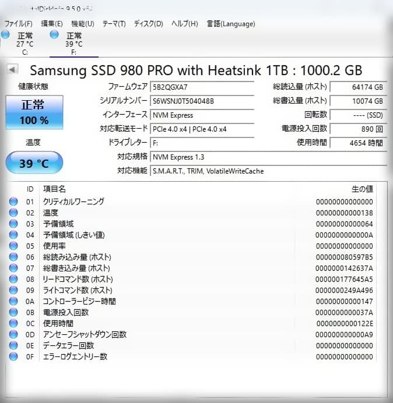Click power-on hours value 4654 時間
Screen dimensions: 393x403
click(x=358, y=143)
